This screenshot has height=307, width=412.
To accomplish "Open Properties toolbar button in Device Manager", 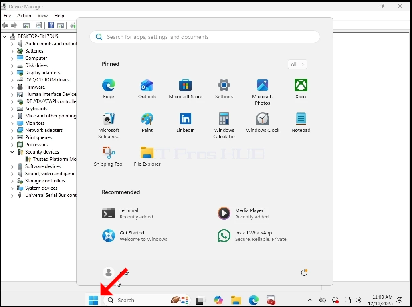I will 38,26.
